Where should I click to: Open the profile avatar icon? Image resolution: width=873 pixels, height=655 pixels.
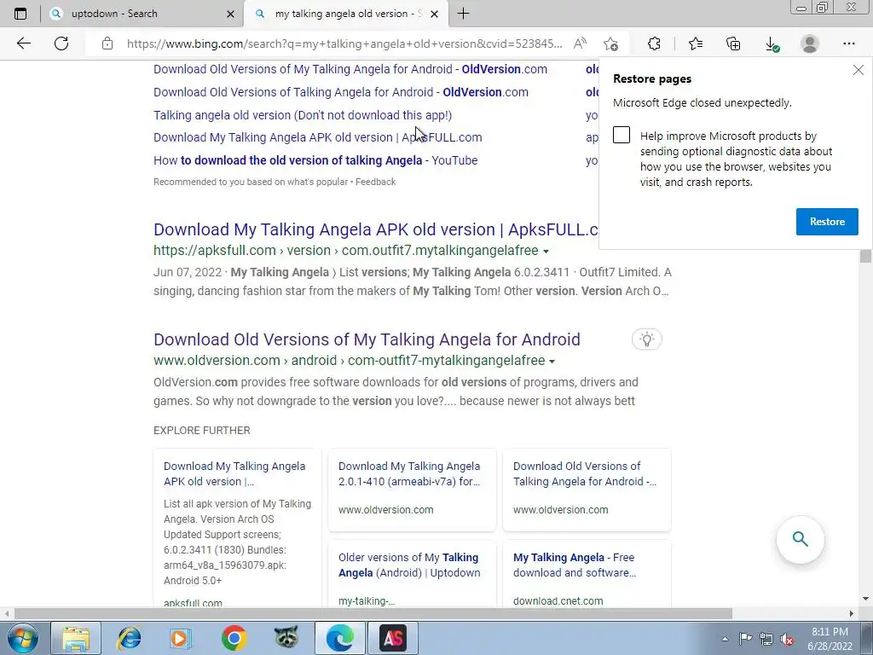click(x=810, y=43)
